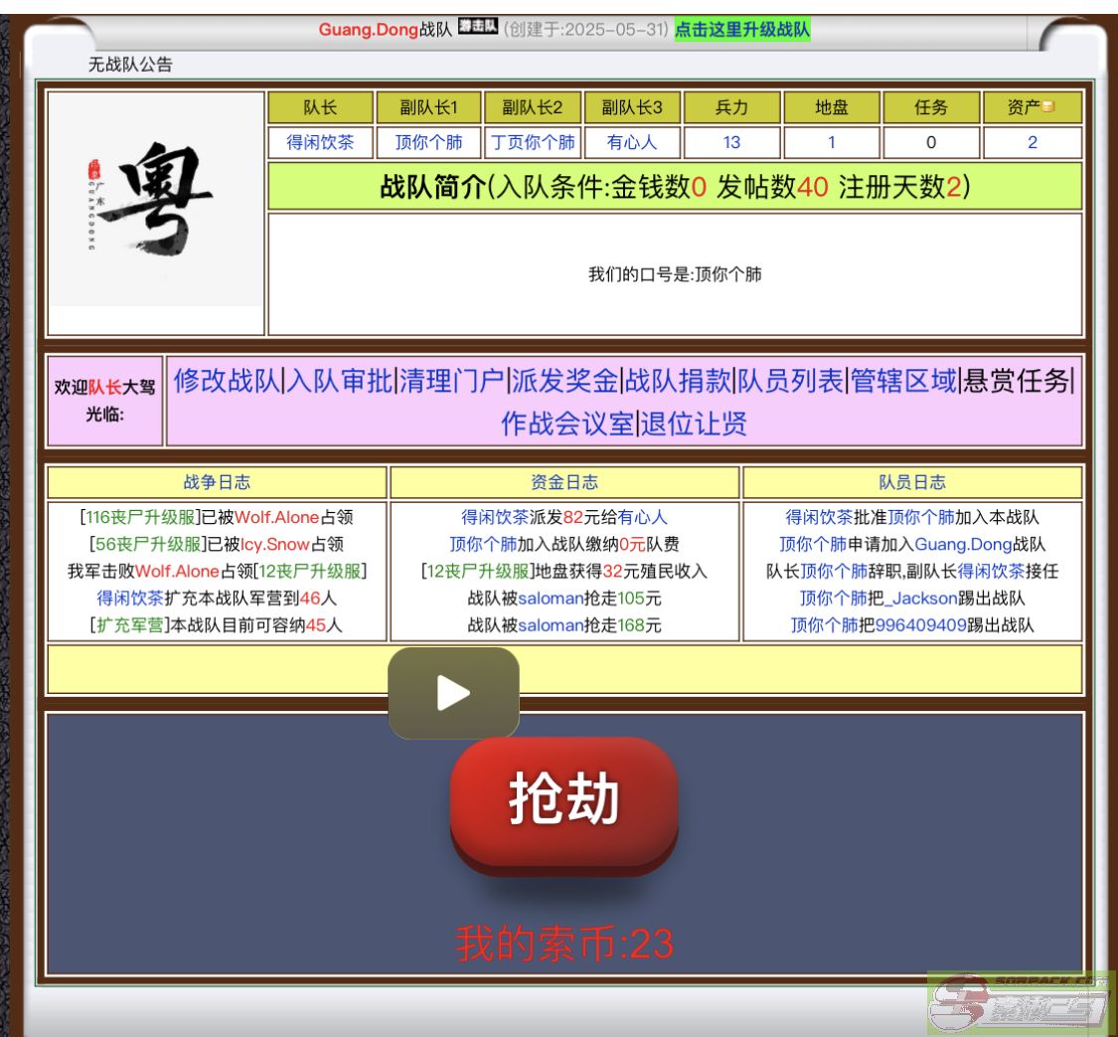Click Wolf.Alone in the first war log entry
Screen dimensions: 1118x1037
276,517
